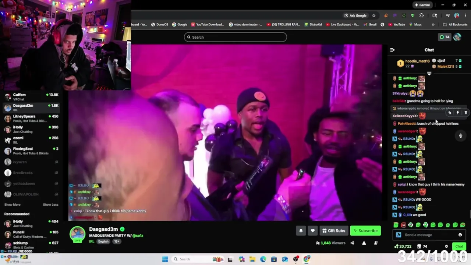Click Ask Google in address bar
The width and height of the screenshot is (471, 265).
(355, 15)
